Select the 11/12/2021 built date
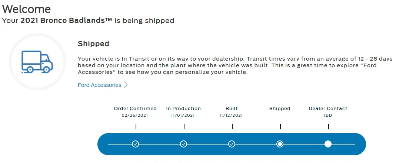The width and height of the screenshot is (409, 163). [x=231, y=115]
